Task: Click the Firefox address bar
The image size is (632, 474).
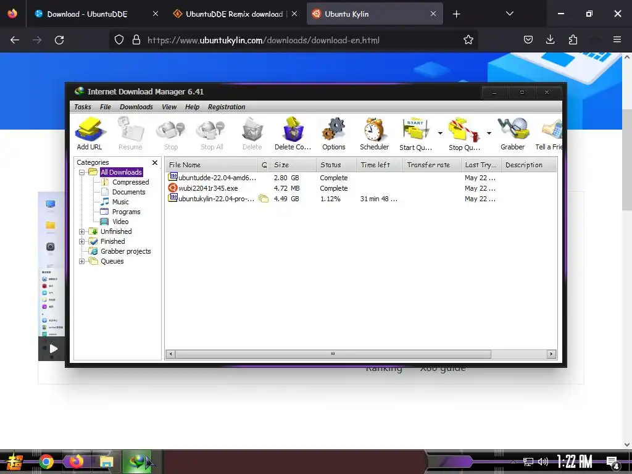Action: (294, 40)
